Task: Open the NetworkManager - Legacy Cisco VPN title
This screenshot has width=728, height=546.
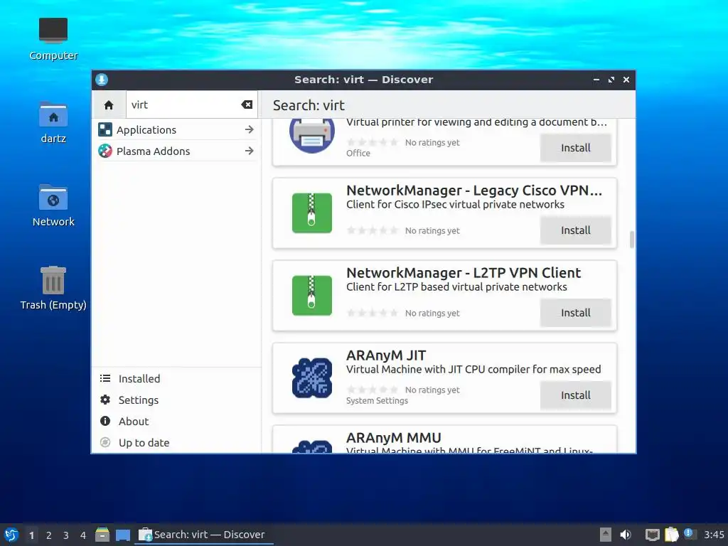Action: [474, 191]
